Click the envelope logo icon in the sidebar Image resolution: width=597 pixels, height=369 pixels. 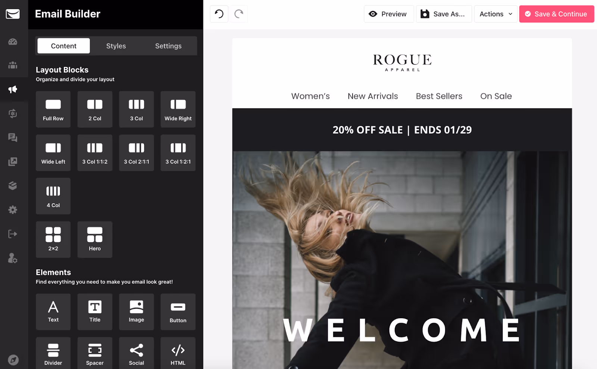click(13, 14)
